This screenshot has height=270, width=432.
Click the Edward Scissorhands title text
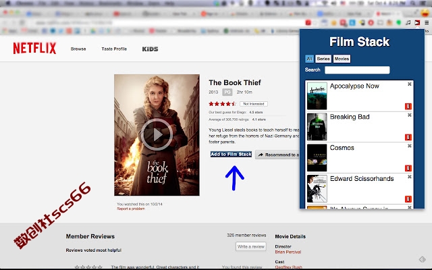tap(362, 178)
